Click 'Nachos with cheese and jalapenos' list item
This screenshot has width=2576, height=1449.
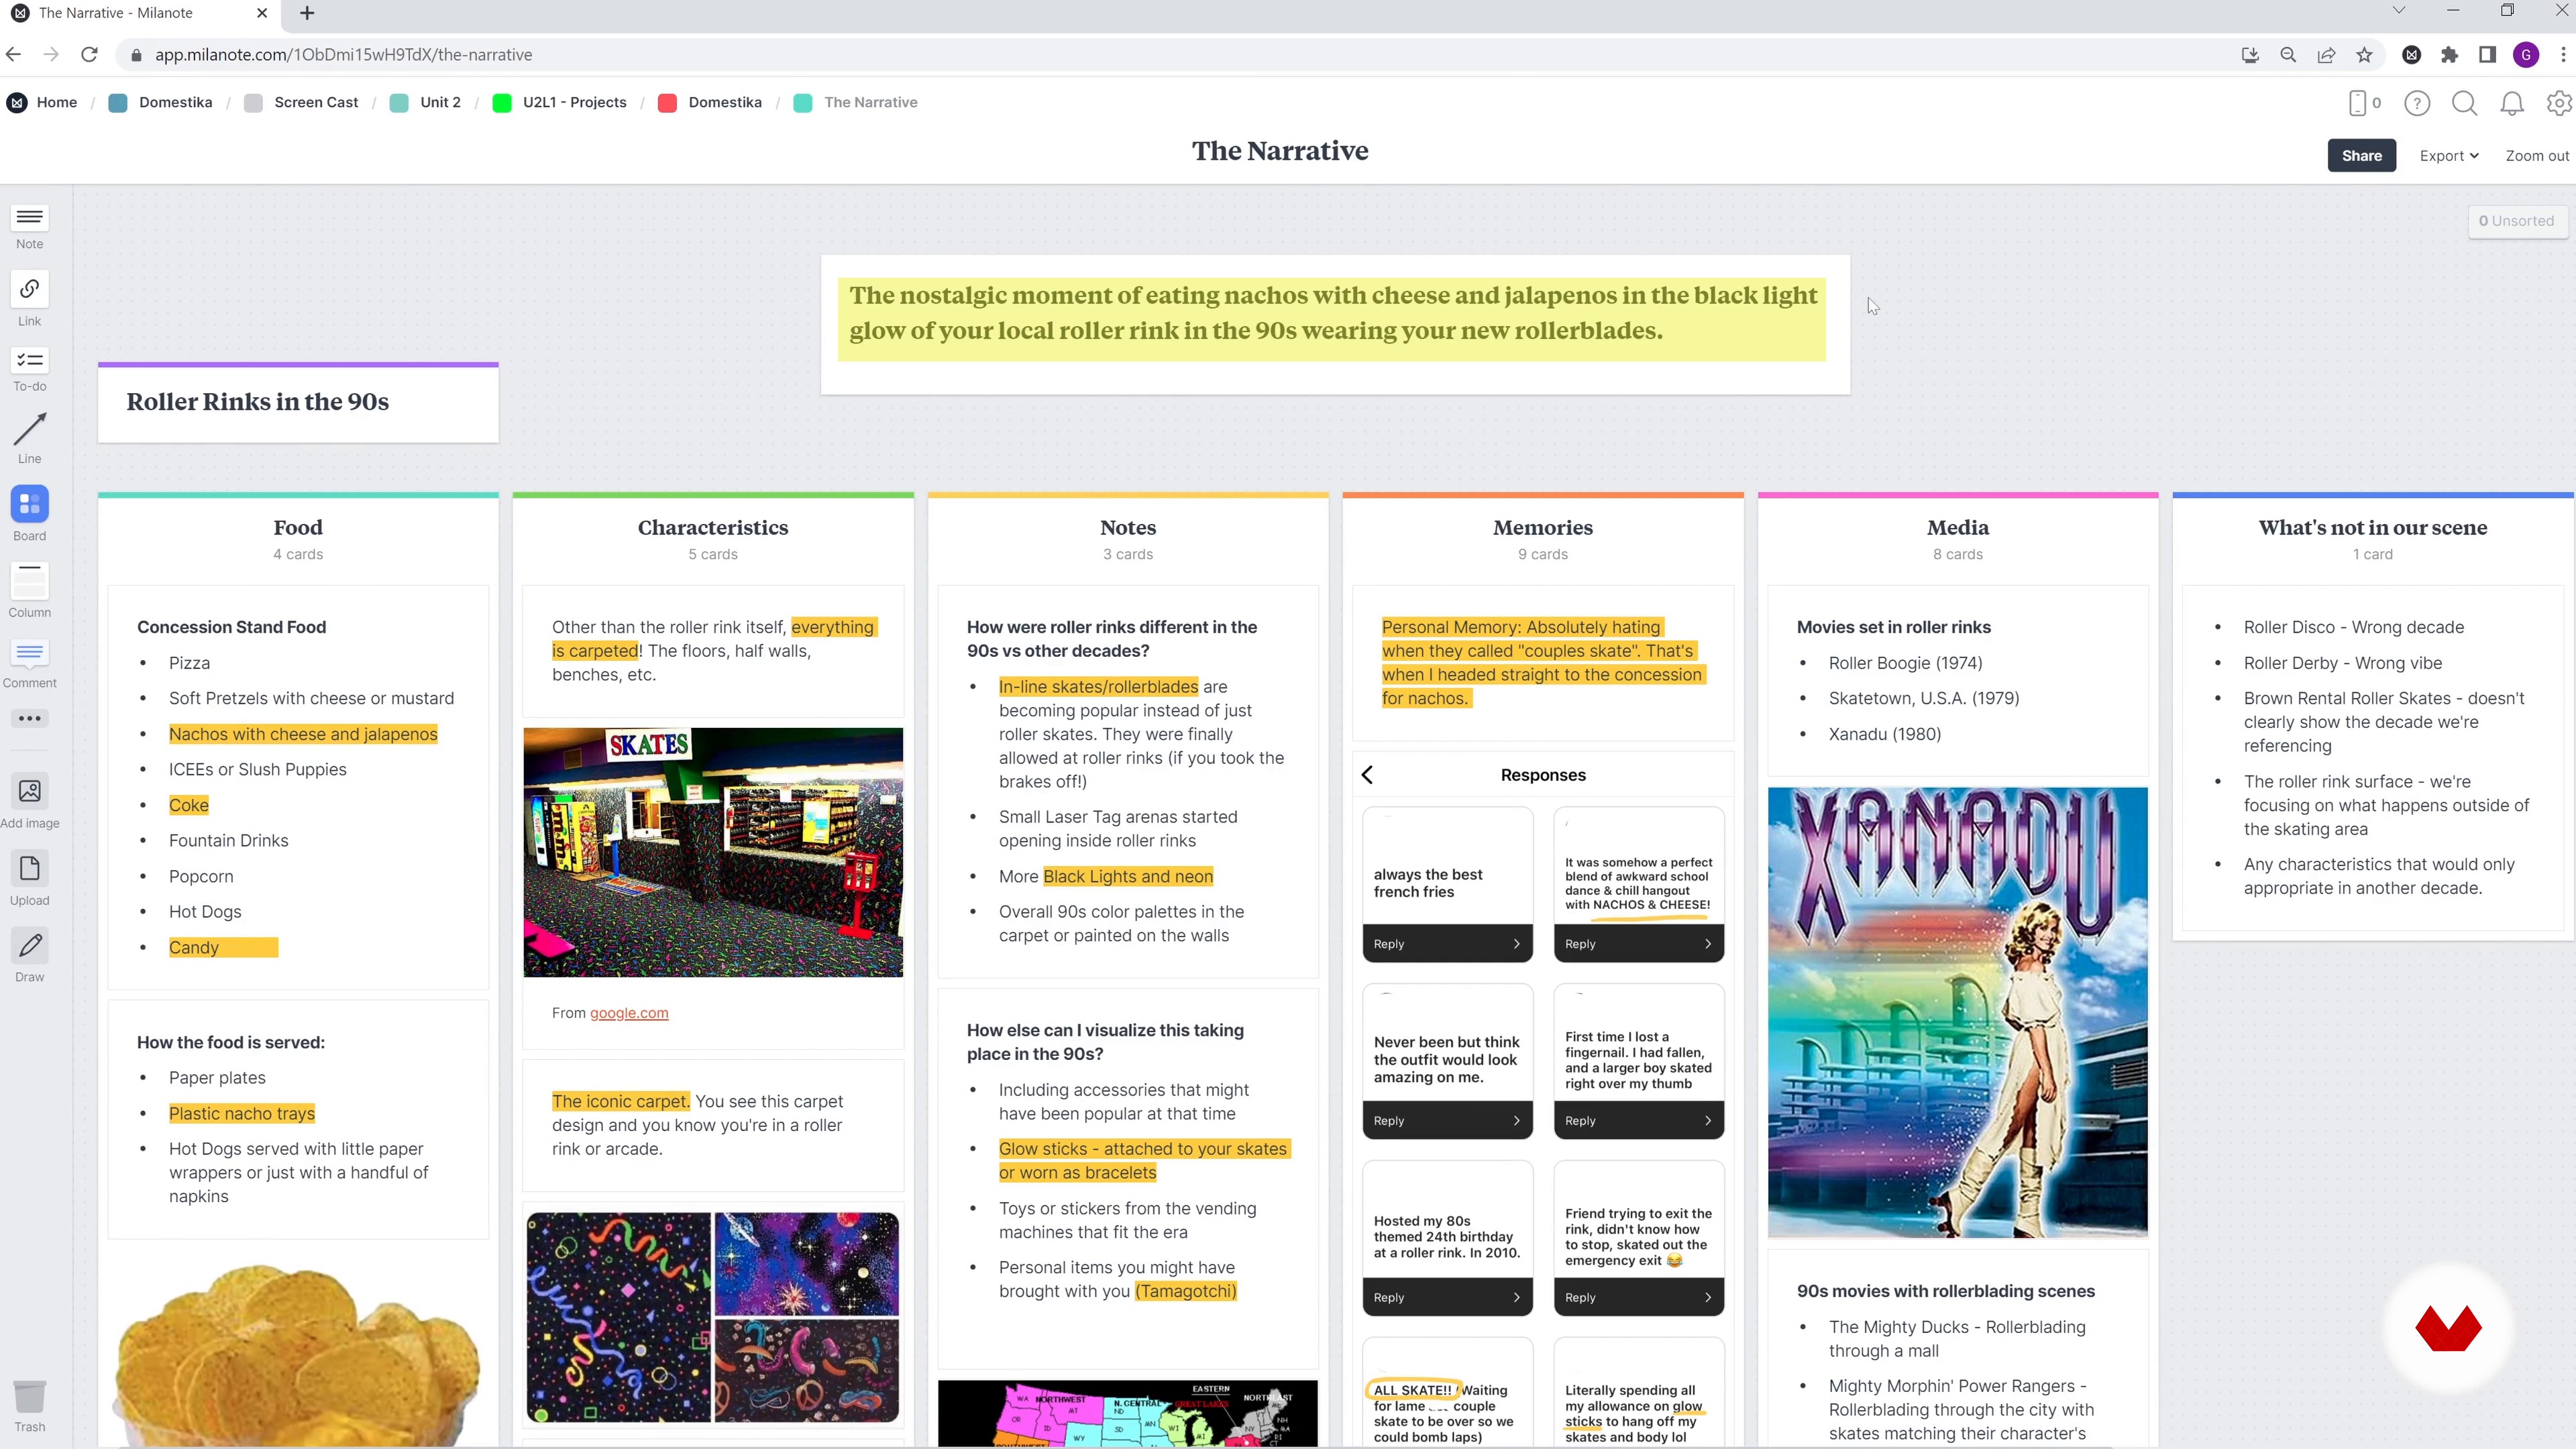pos(303,734)
